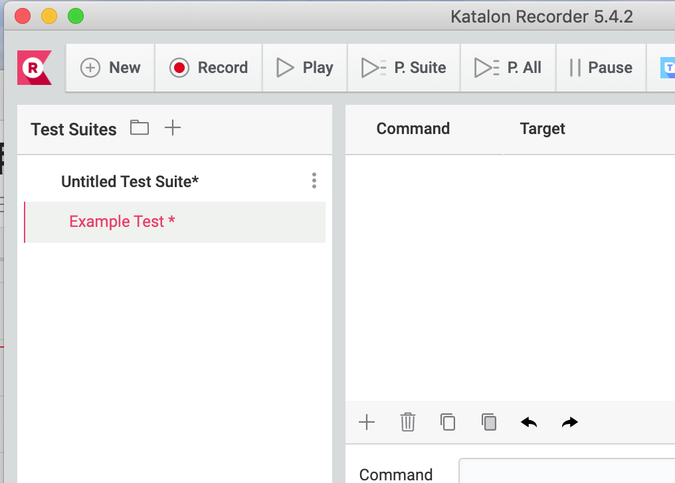Screen dimensions: 675x483
Task: Run all suites with P. All
Action: pos(508,68)
